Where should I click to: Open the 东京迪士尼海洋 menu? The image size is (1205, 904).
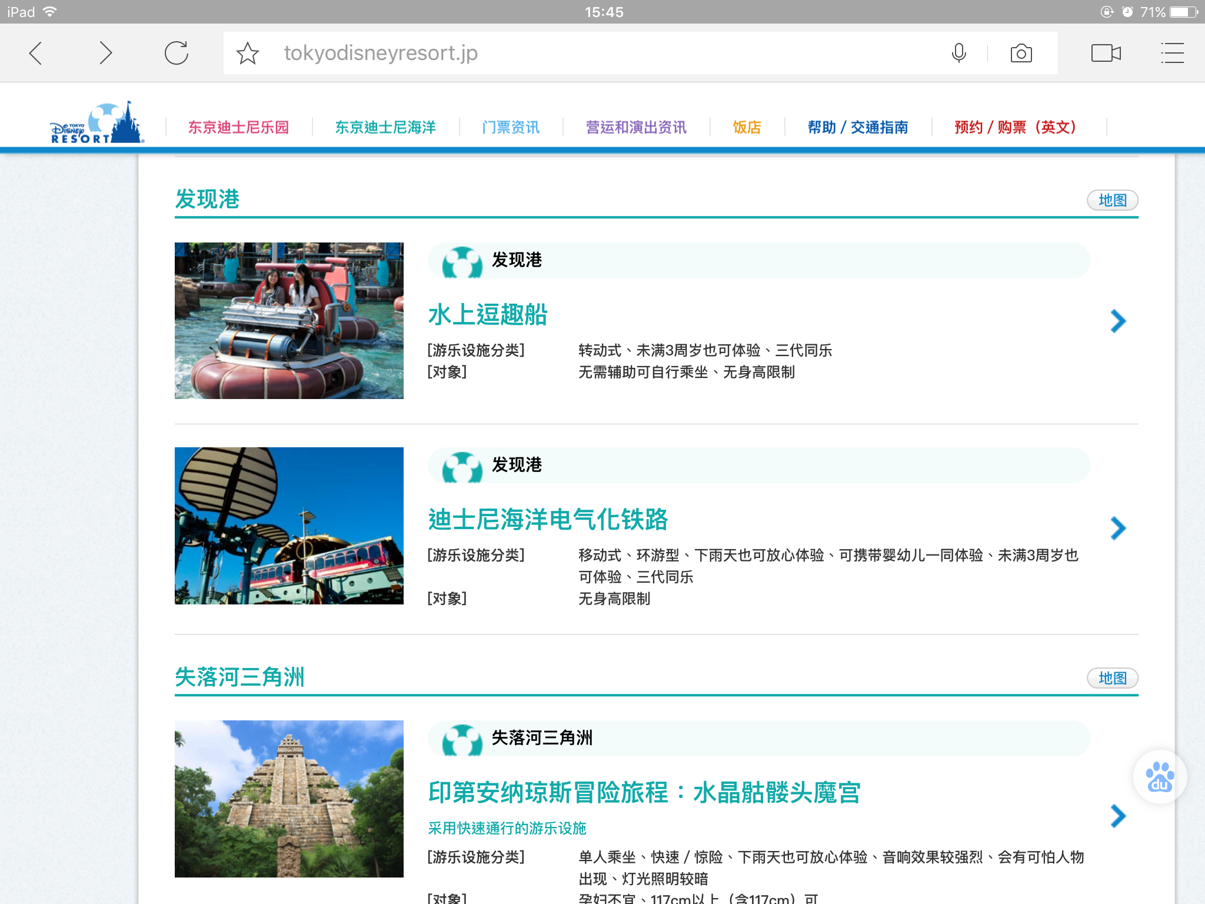(385, 127)
